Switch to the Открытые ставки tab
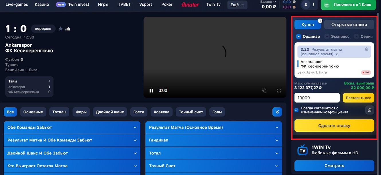The height and width of the screenshot is (175, 381). [349, 25]
